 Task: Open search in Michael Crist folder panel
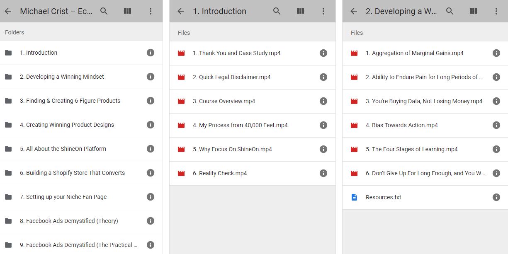click(104, 11)
